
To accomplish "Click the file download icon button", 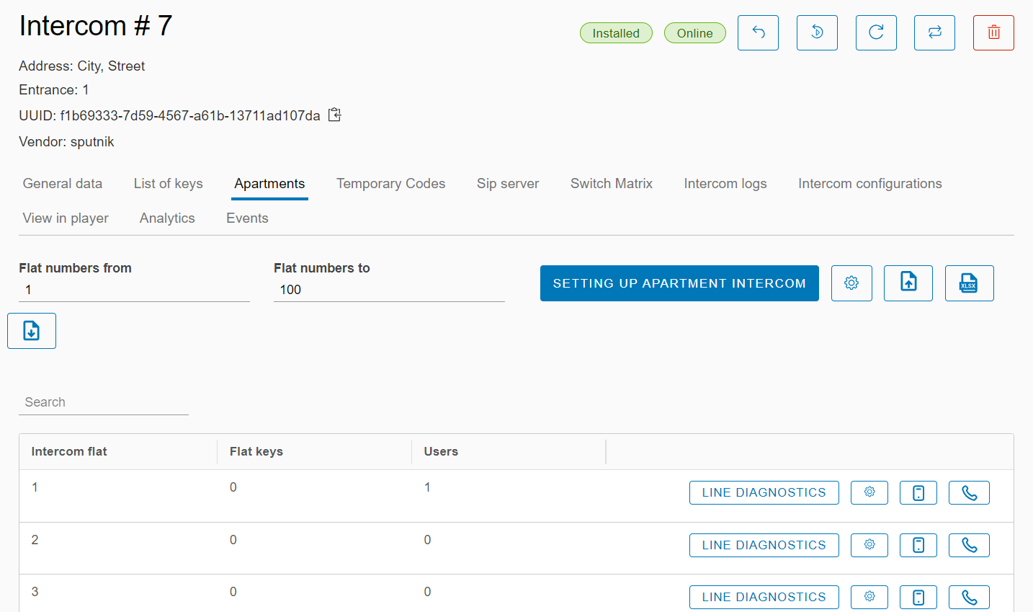I will pos(32,331).
